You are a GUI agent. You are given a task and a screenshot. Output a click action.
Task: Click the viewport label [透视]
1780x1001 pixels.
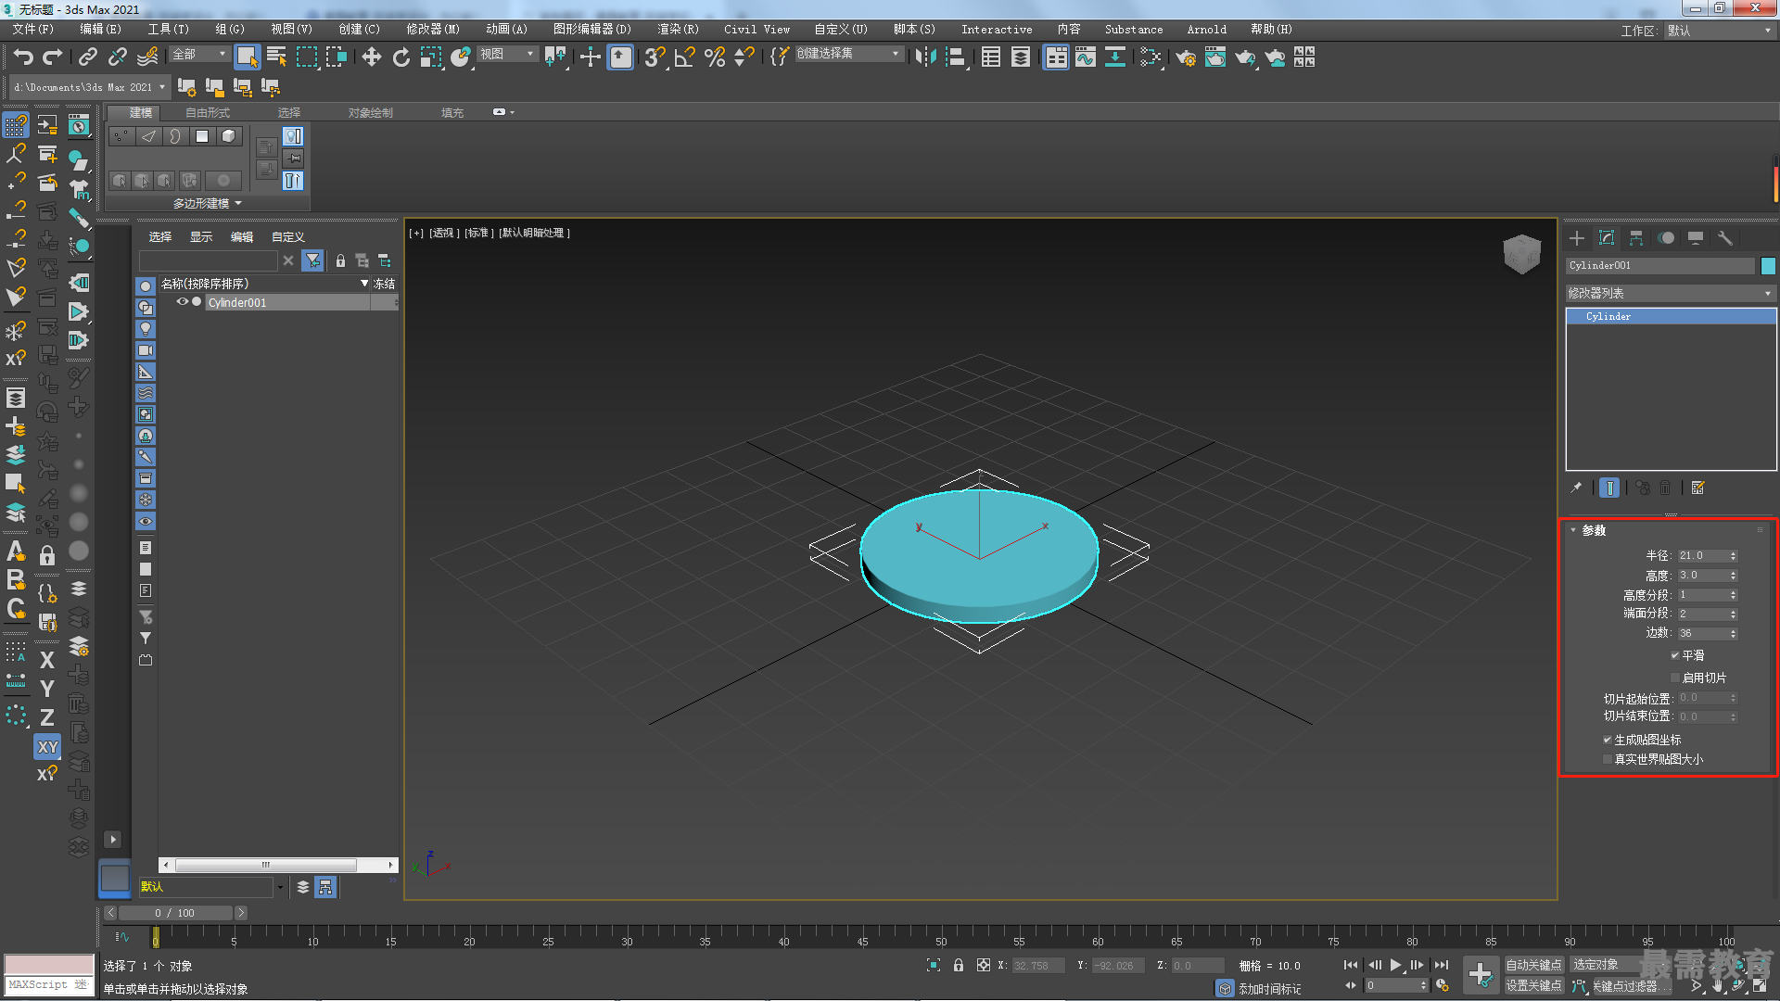click(x=444, y=234)
